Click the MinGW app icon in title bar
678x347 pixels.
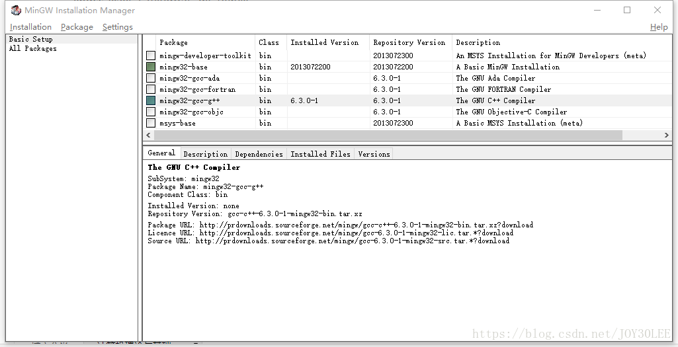point(16,10)
